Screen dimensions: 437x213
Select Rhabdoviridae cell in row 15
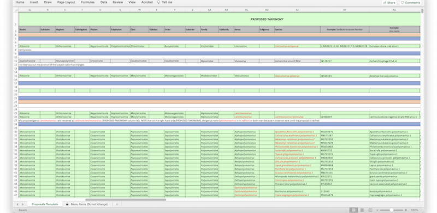[209, 76]
